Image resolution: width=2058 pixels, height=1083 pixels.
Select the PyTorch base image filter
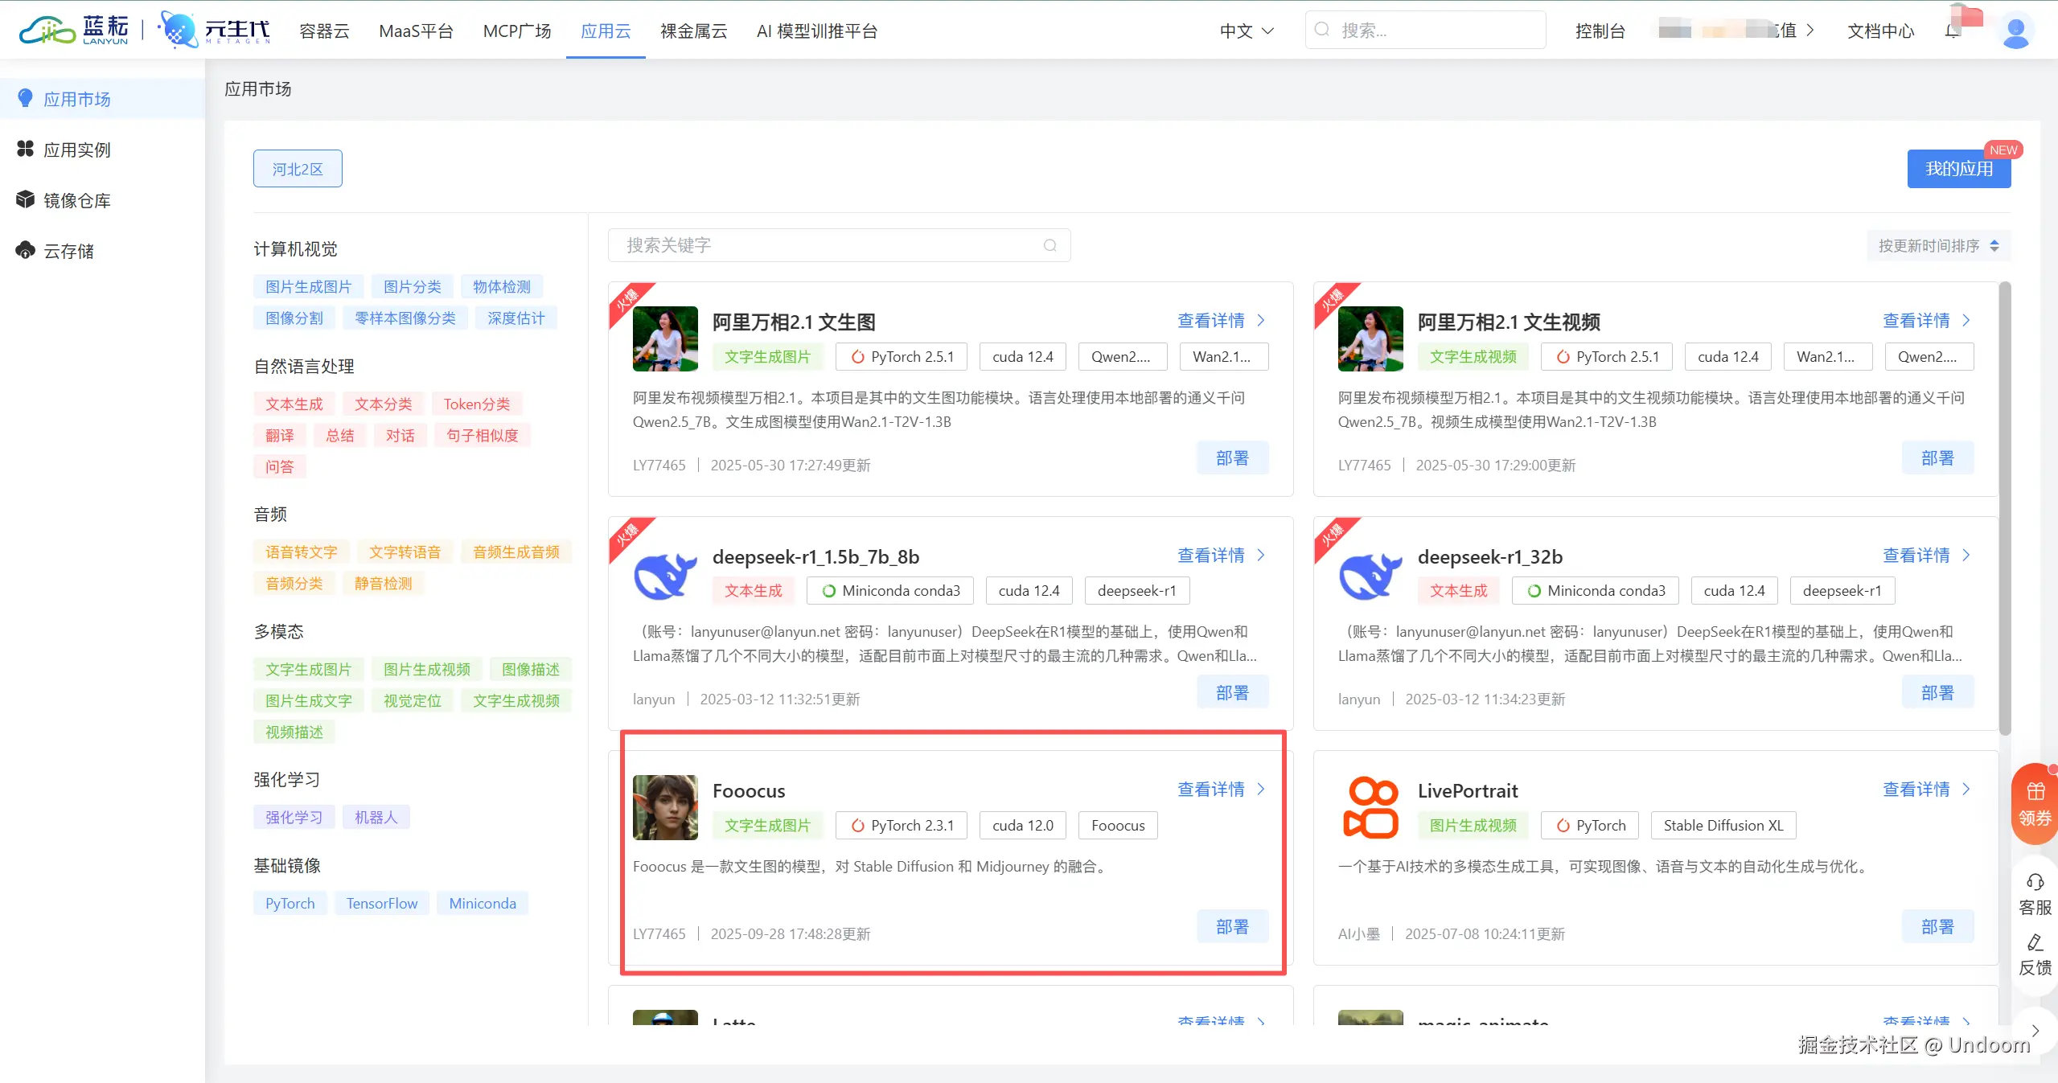click(x=290, y=903)
